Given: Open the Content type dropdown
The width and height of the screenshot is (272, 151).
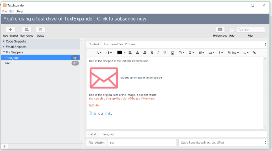Looking at the screenshot, I should click(185, 44).
